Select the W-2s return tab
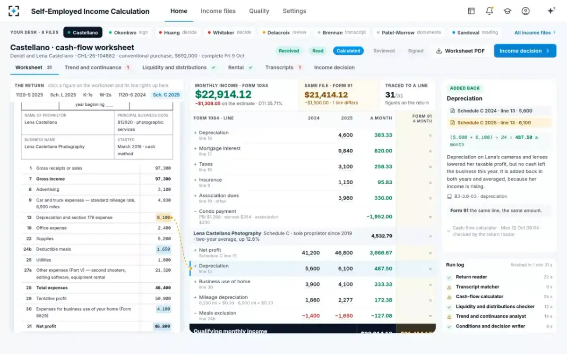567x354 pixels. coord(105,95)
